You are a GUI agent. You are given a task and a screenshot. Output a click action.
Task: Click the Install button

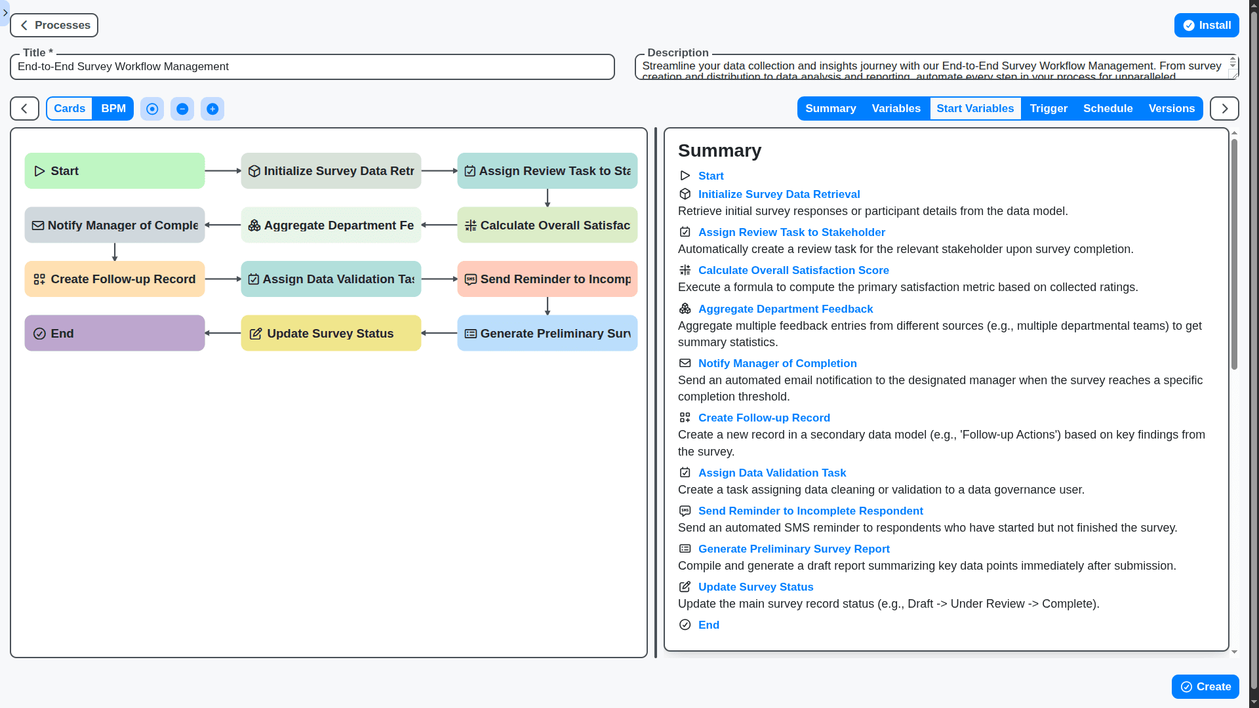pyautogui.click(x=1207, y=25)
